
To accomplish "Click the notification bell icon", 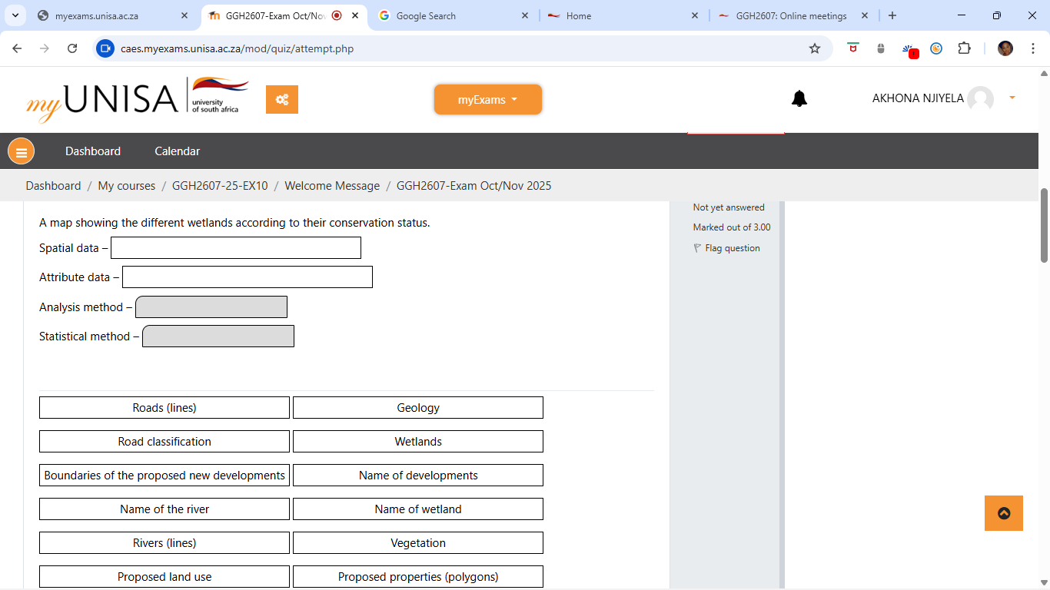I will (799, 99).
